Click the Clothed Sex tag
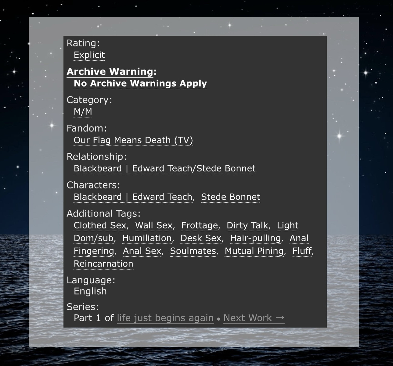The height and width of the screenshot is (366, 393). (x=100, y=225)
